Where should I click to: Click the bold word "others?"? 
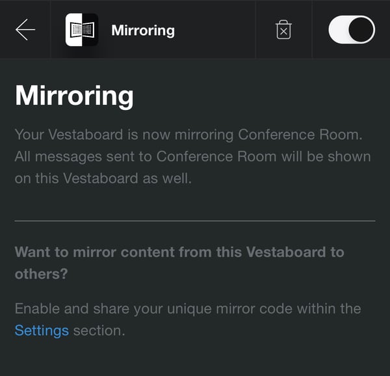(x=42, y=274)
